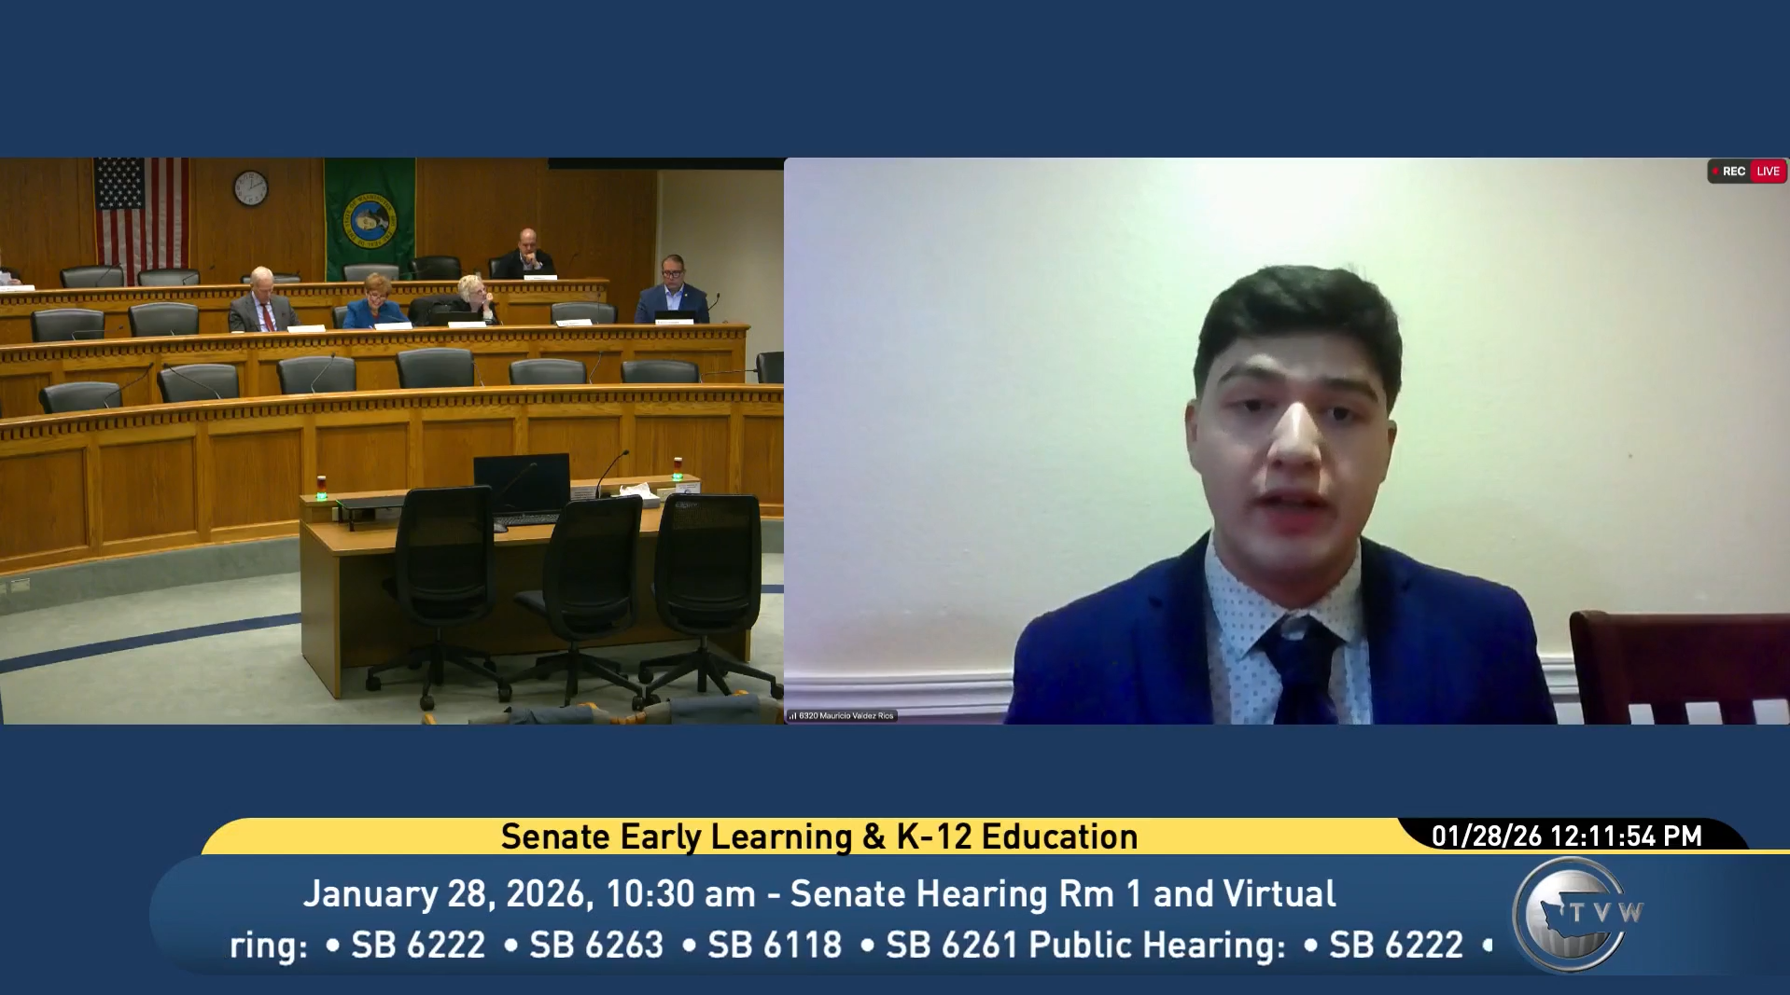
Task: Click the red LIVE badge
Action: coord(1768,172)
